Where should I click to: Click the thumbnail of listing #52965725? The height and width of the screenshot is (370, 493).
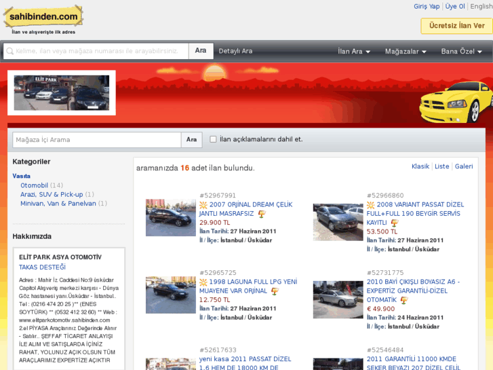pyautogui.click(x=171, y=295)
